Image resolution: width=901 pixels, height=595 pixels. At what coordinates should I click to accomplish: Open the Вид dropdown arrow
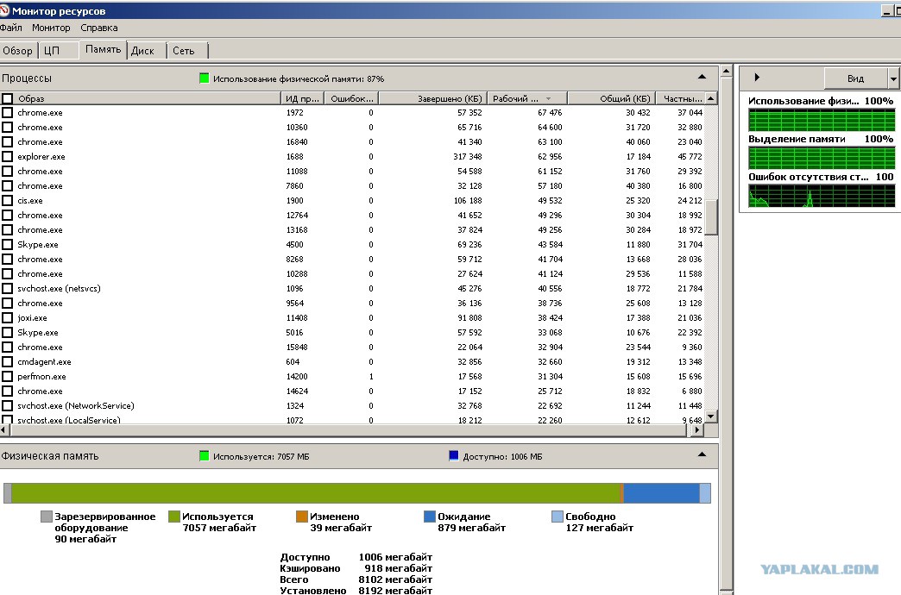pos(893,78)
